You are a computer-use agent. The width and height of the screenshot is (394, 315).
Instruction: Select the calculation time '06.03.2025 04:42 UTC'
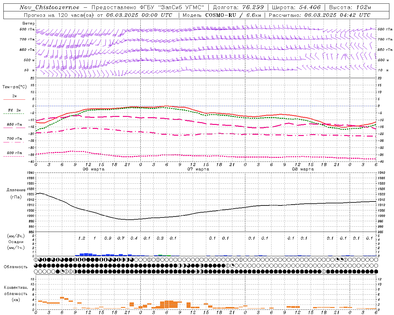[x=337, y=15]
